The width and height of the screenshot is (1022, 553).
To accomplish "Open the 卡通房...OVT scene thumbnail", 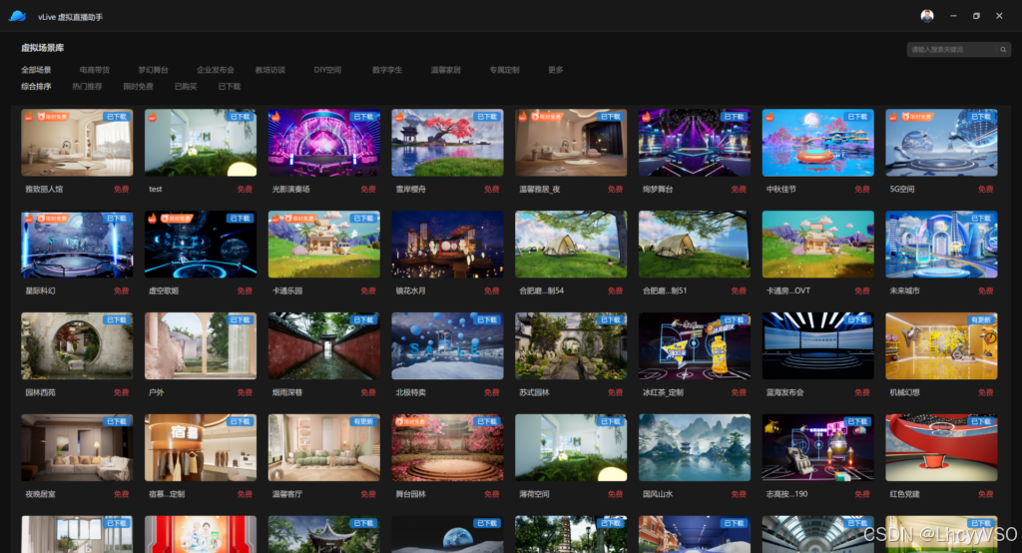I will (818, 245).
